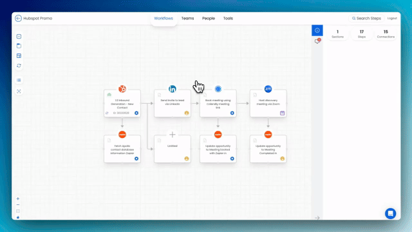
Task: Click document icon on Zoom meeting step
Action: (x=255, y=95)
